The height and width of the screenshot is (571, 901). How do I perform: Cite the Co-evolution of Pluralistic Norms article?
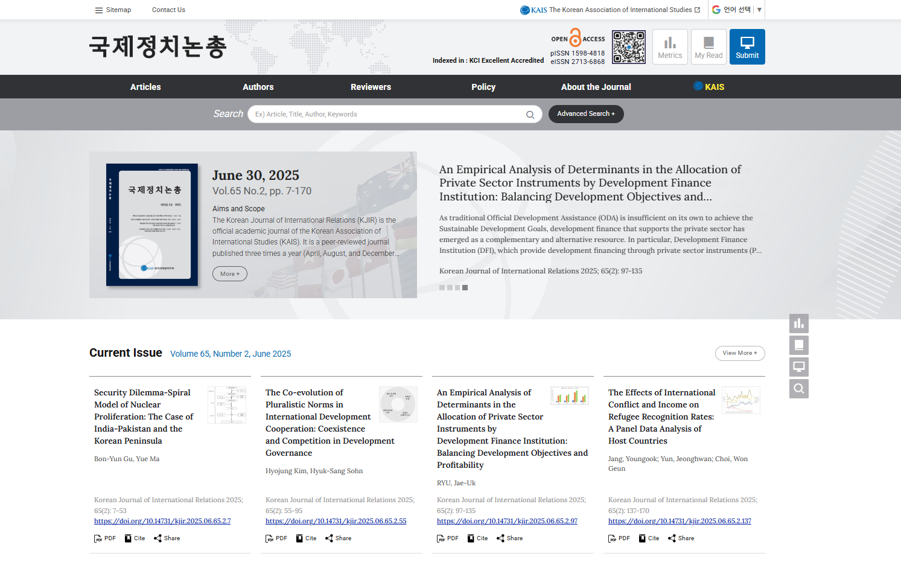click(x=306, y=538)
